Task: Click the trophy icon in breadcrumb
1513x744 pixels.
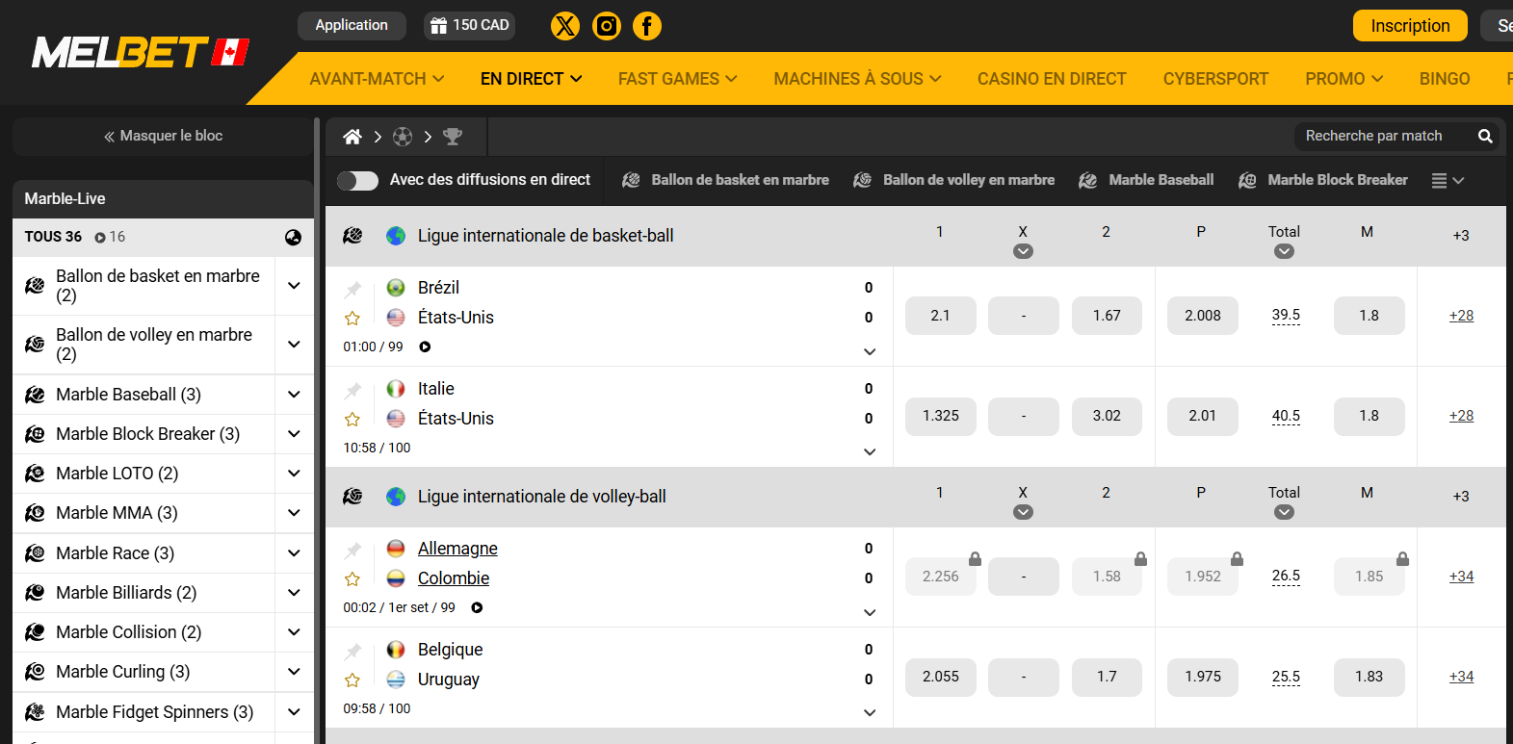Action: click(453, 137)
